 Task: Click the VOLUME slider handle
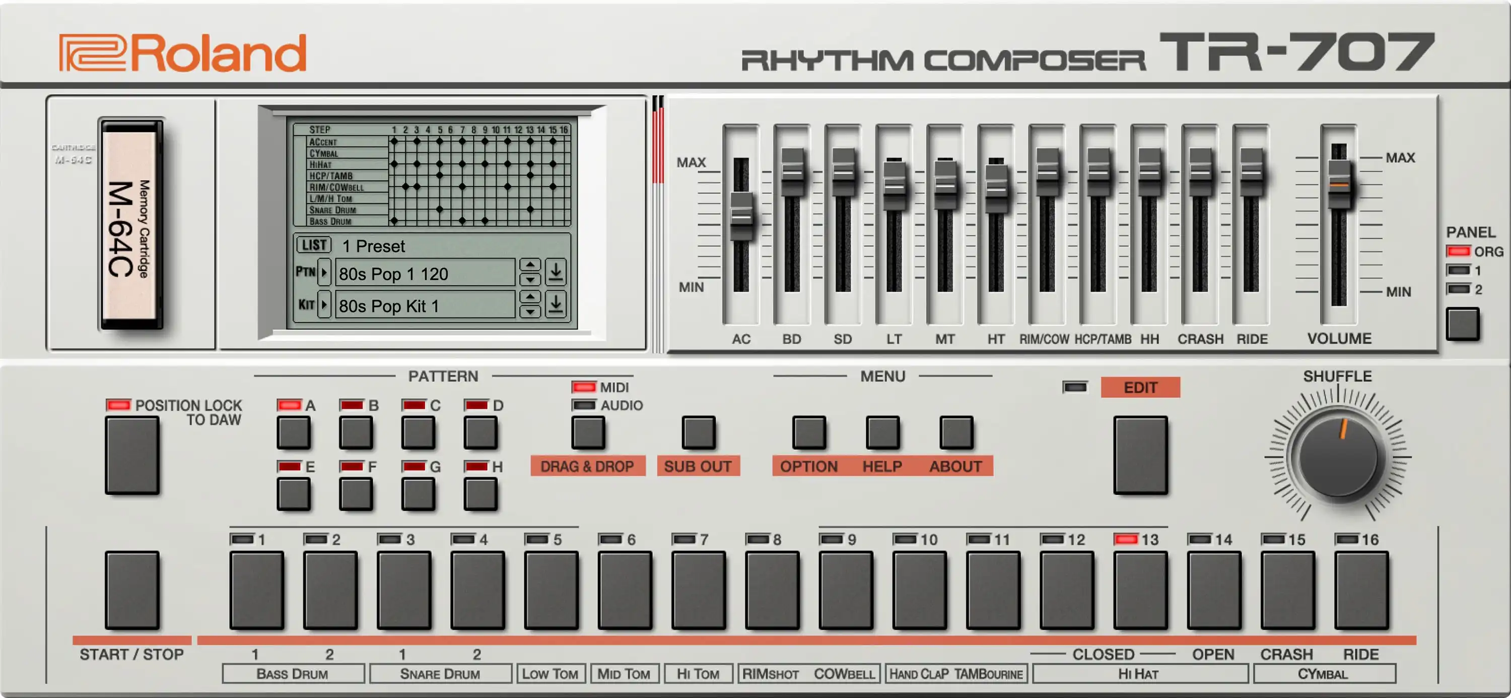[1339, 184]
